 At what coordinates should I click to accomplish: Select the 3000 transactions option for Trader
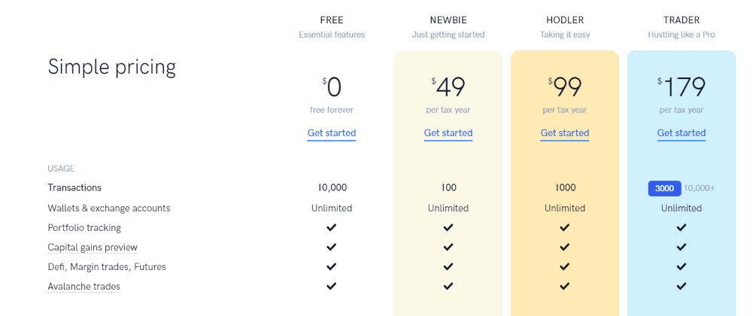[x=665, y=188]
